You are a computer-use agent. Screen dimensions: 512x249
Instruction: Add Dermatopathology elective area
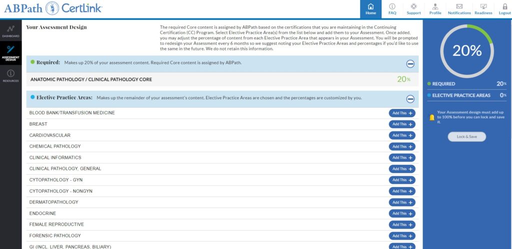tap(402, 203)
